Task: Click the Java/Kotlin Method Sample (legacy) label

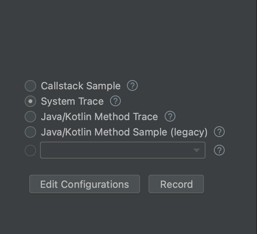Action: 124,132
